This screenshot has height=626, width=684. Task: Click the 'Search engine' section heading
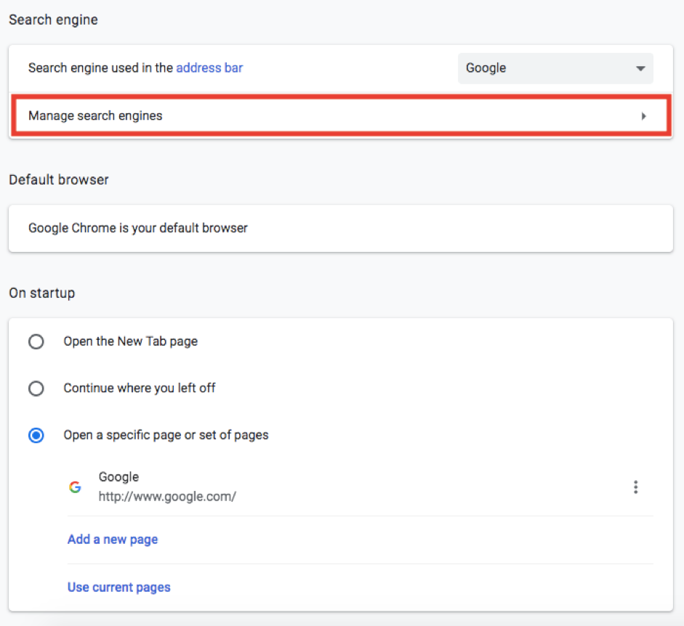pos(53,20)
